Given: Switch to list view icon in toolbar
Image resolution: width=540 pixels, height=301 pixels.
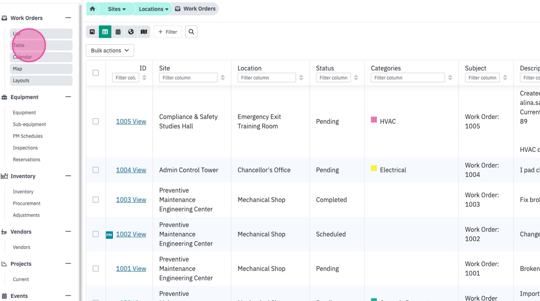Looking at the screenshot, I should 92,32.
